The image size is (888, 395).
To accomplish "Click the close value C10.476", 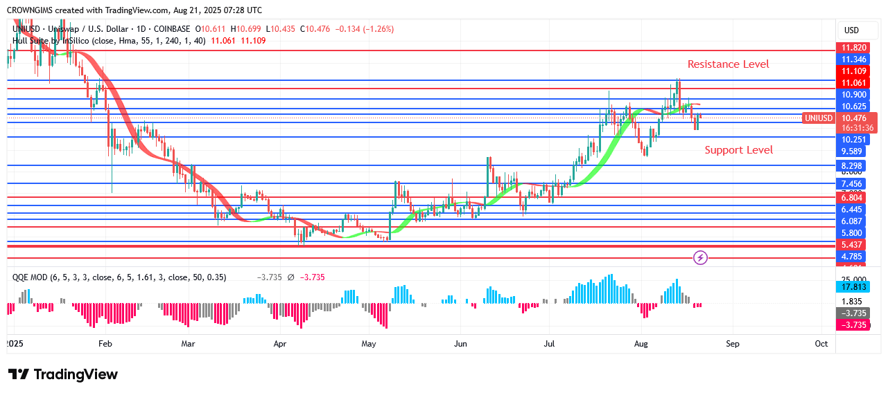I will click(x=315, y=29).
